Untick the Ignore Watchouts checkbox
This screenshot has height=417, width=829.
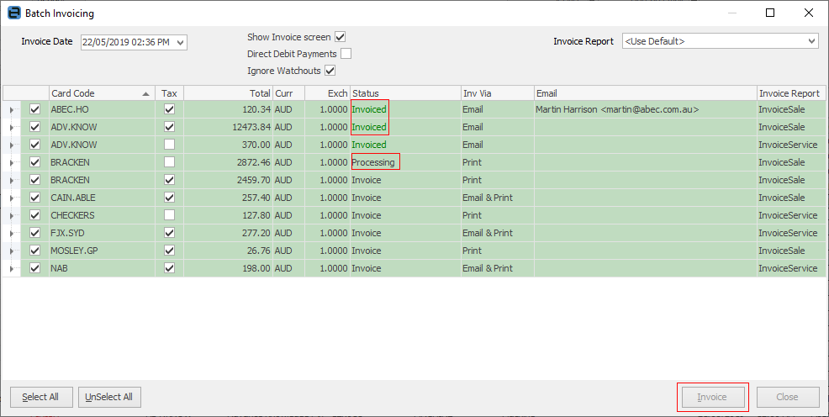[330, 71]
